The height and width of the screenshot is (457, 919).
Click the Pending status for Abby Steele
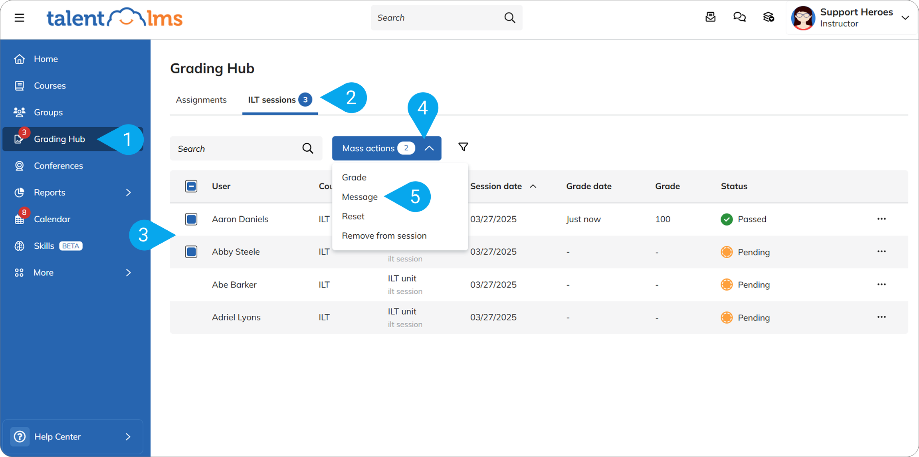745,252
